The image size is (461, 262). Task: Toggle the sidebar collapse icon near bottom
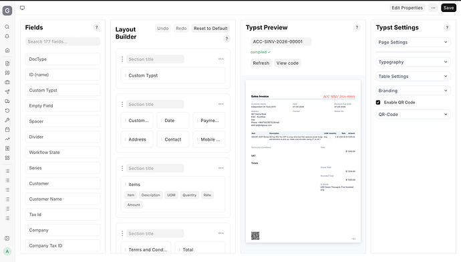tap(7, 238)
